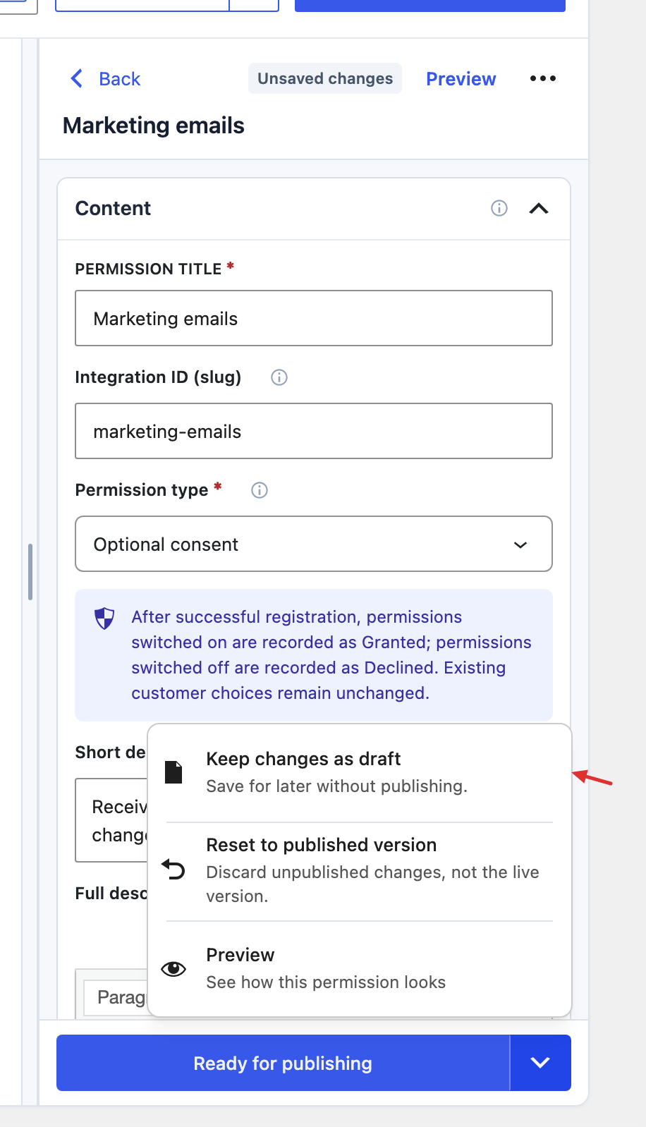Click the 'Permission type' label
Viewport: 646px width, 1127px height.
[x=142, y=490]
